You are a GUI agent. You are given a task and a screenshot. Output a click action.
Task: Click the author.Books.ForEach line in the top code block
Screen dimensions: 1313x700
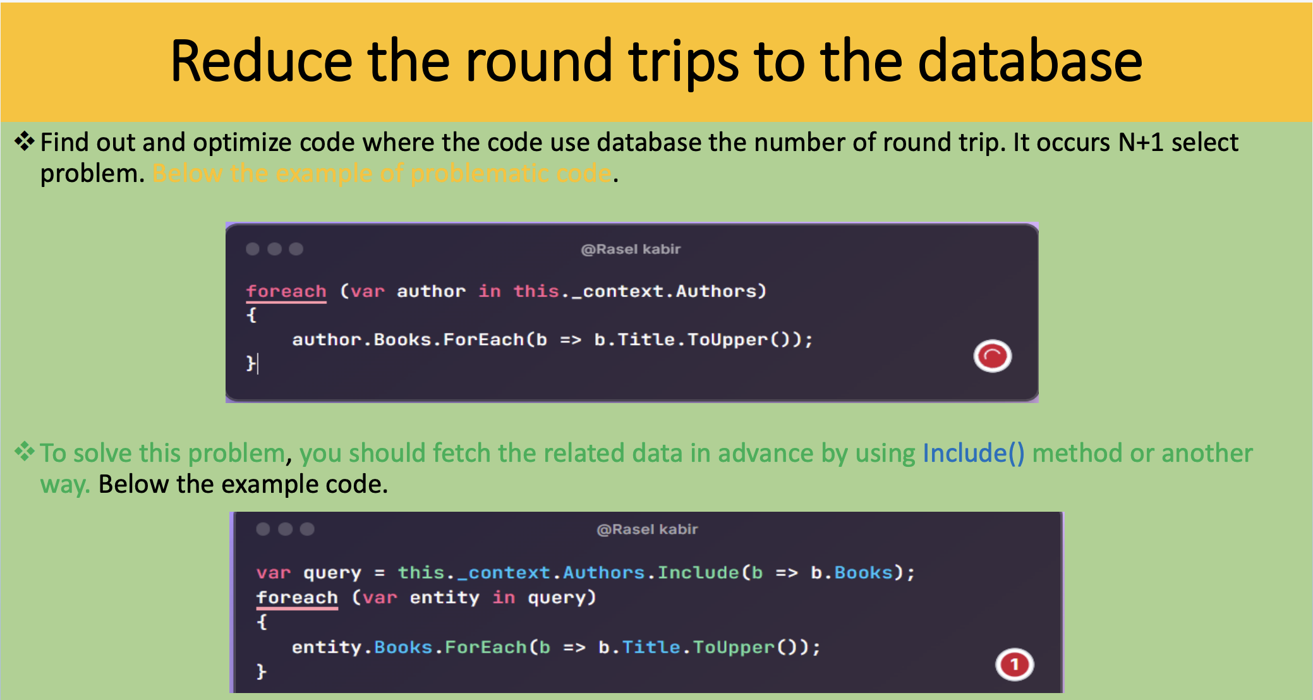pyautogui.click(x=552, y=340)
